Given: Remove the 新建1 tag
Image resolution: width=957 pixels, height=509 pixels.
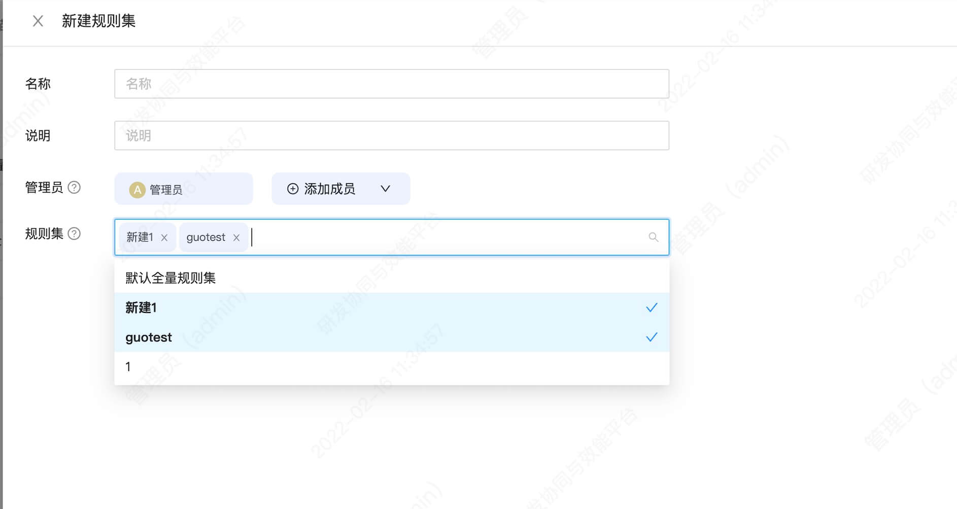Looking at the screenshot, I should pos(164,237).
